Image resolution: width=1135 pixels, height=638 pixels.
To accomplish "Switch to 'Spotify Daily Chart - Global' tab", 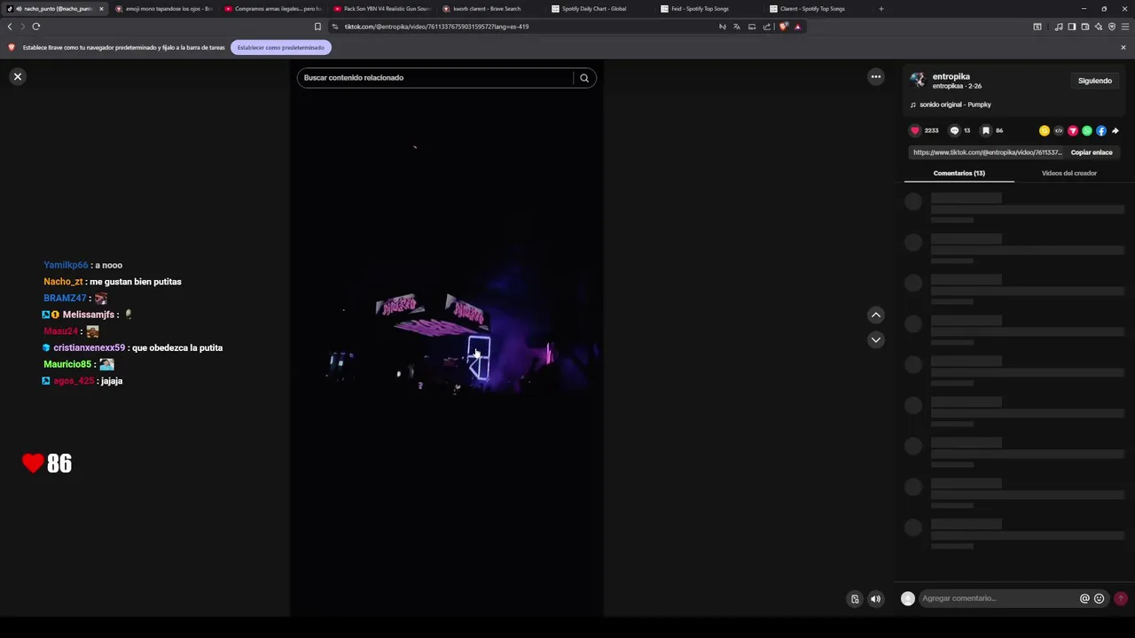I will point(600,9).
